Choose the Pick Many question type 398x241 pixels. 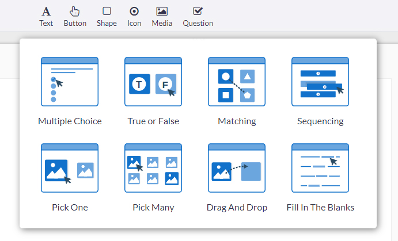click(153, 168)
